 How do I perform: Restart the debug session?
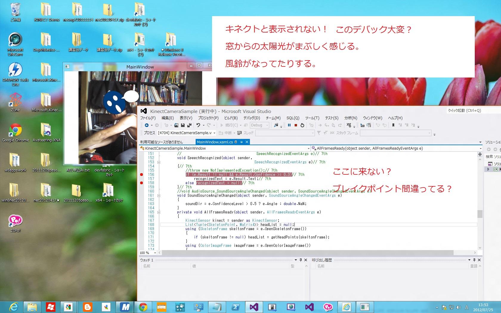pos(302,125)
